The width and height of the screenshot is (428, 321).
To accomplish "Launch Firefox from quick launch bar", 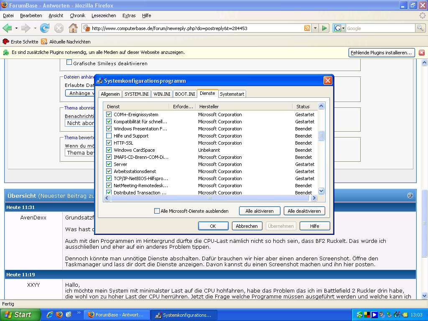I will (x=59, y=315).
